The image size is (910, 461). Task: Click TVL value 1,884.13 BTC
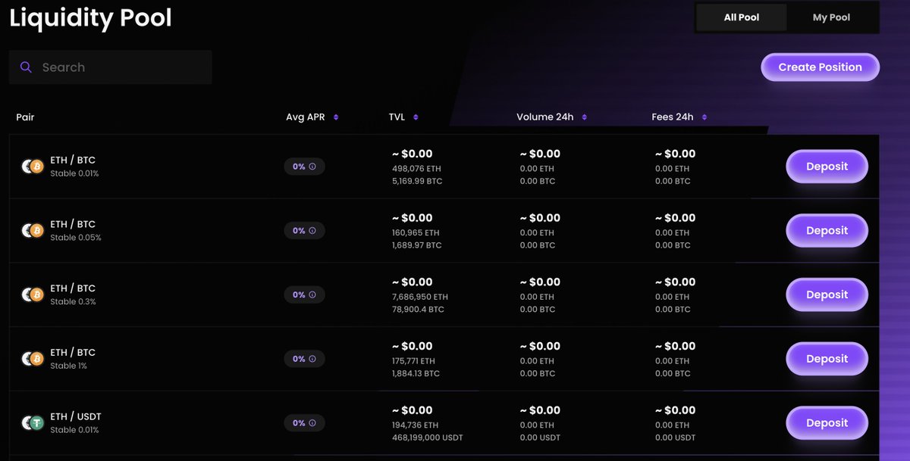coord(416,373)
